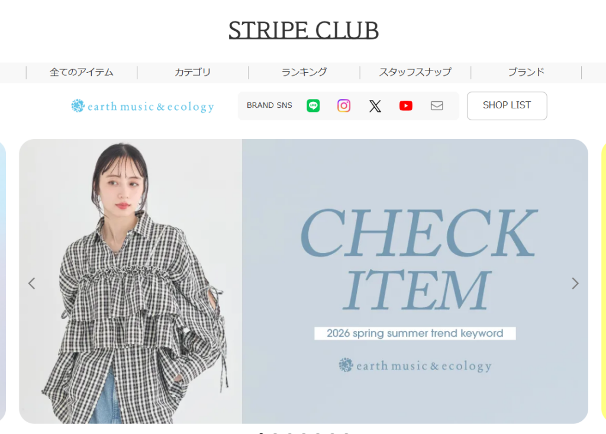The width and height of the screenshot is (606, 434).
Task: Open the カテゴリ menu
Action: [x=192, y=72]
